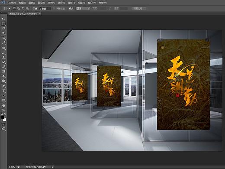Select the Crop tool

pos(3,38)
